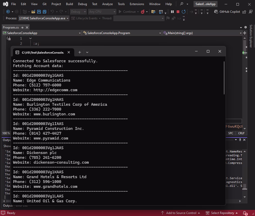The image size is (255, 216).
Task: Click the Restart debugging icon
Action: pos(183,11)
